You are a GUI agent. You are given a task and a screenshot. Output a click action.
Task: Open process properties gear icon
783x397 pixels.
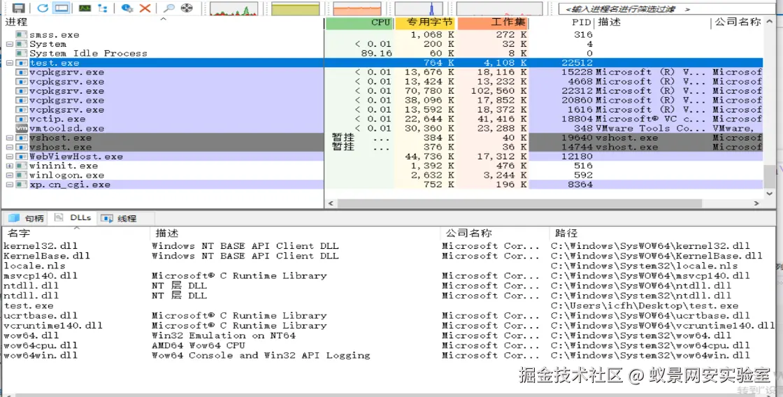127,8
